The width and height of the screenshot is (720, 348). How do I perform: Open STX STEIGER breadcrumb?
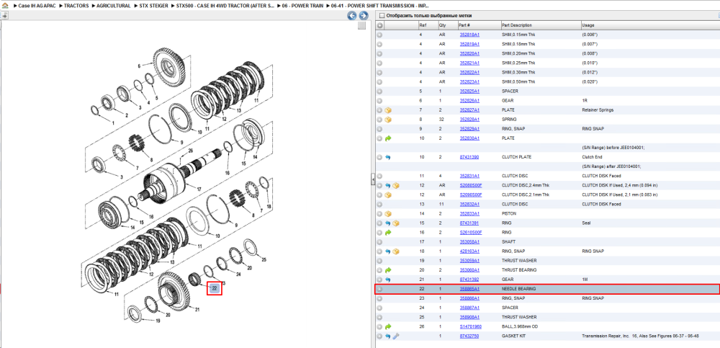tap(153, 6)
